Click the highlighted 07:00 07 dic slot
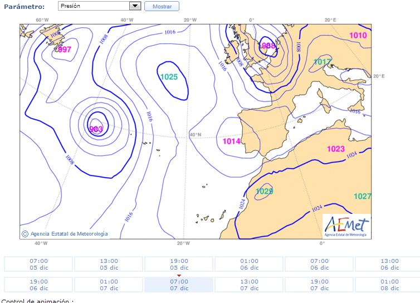 coord(179,285)
